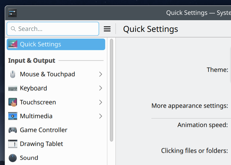Expand the Touchscreen submenu arrow
The image size is (231, 165).
pyautogui.click(x=101, y=102)
